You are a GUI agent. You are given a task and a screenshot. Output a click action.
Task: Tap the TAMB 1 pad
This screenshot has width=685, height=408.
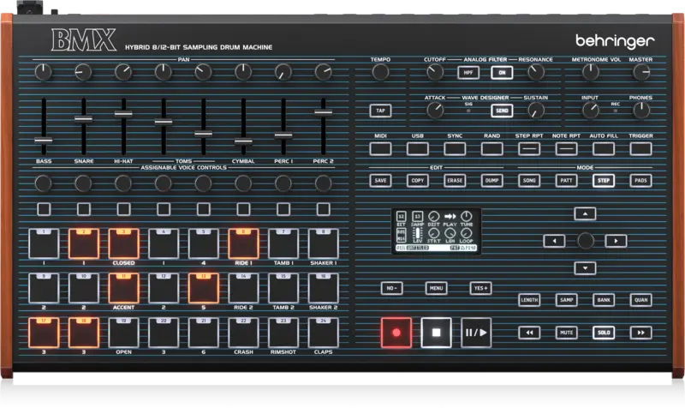tap(283, 243)
